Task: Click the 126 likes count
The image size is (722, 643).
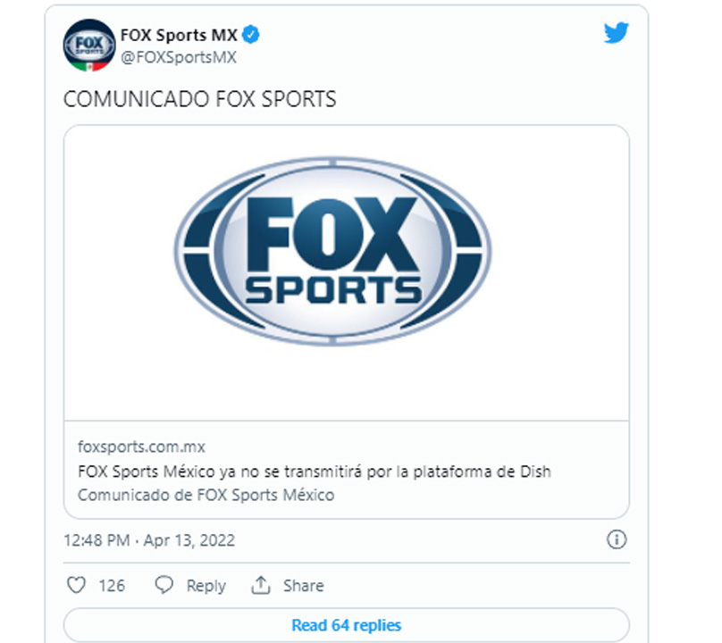Action: (x=112, y=586)
